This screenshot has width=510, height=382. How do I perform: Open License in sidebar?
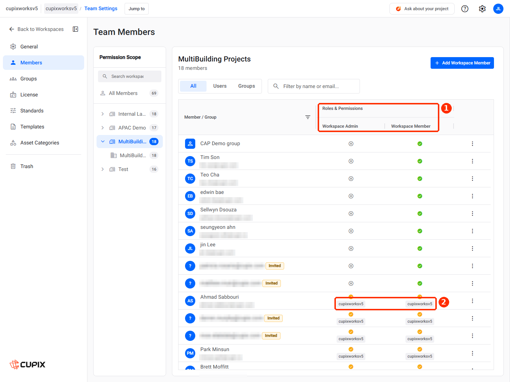pos(43,95)
